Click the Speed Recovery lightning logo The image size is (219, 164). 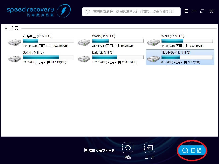coord(64,11)
